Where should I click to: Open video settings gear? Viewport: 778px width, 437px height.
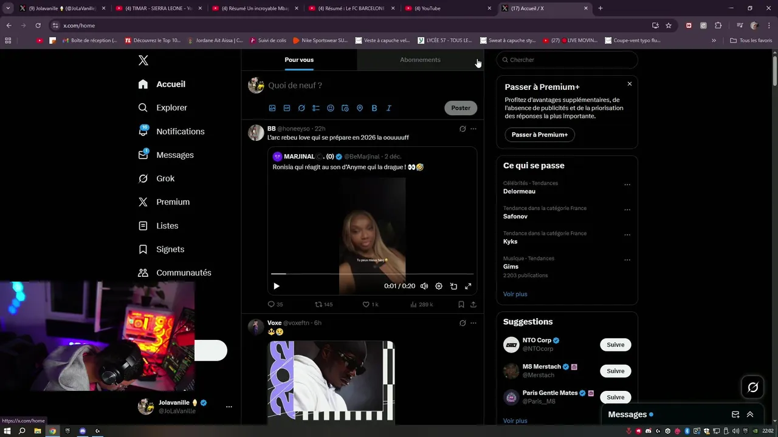point(439,286)
